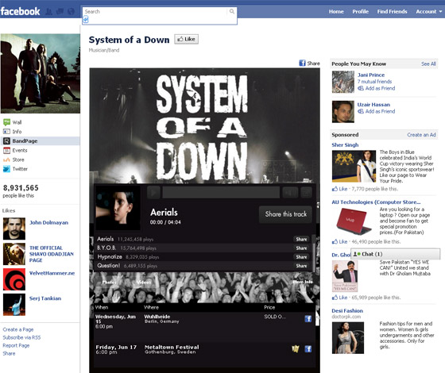Open Videos tab in BandPage

[144, 283]
